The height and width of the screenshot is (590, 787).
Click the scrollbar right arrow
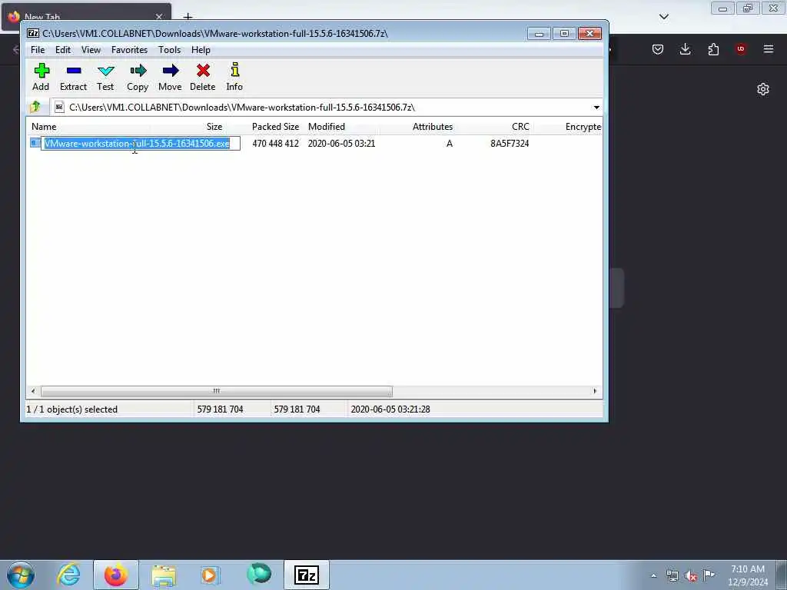pyautogui.click(x=596, y=391)
